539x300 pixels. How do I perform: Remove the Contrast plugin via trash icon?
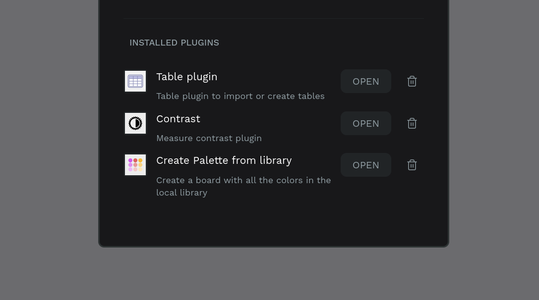(x=412, y=123)
